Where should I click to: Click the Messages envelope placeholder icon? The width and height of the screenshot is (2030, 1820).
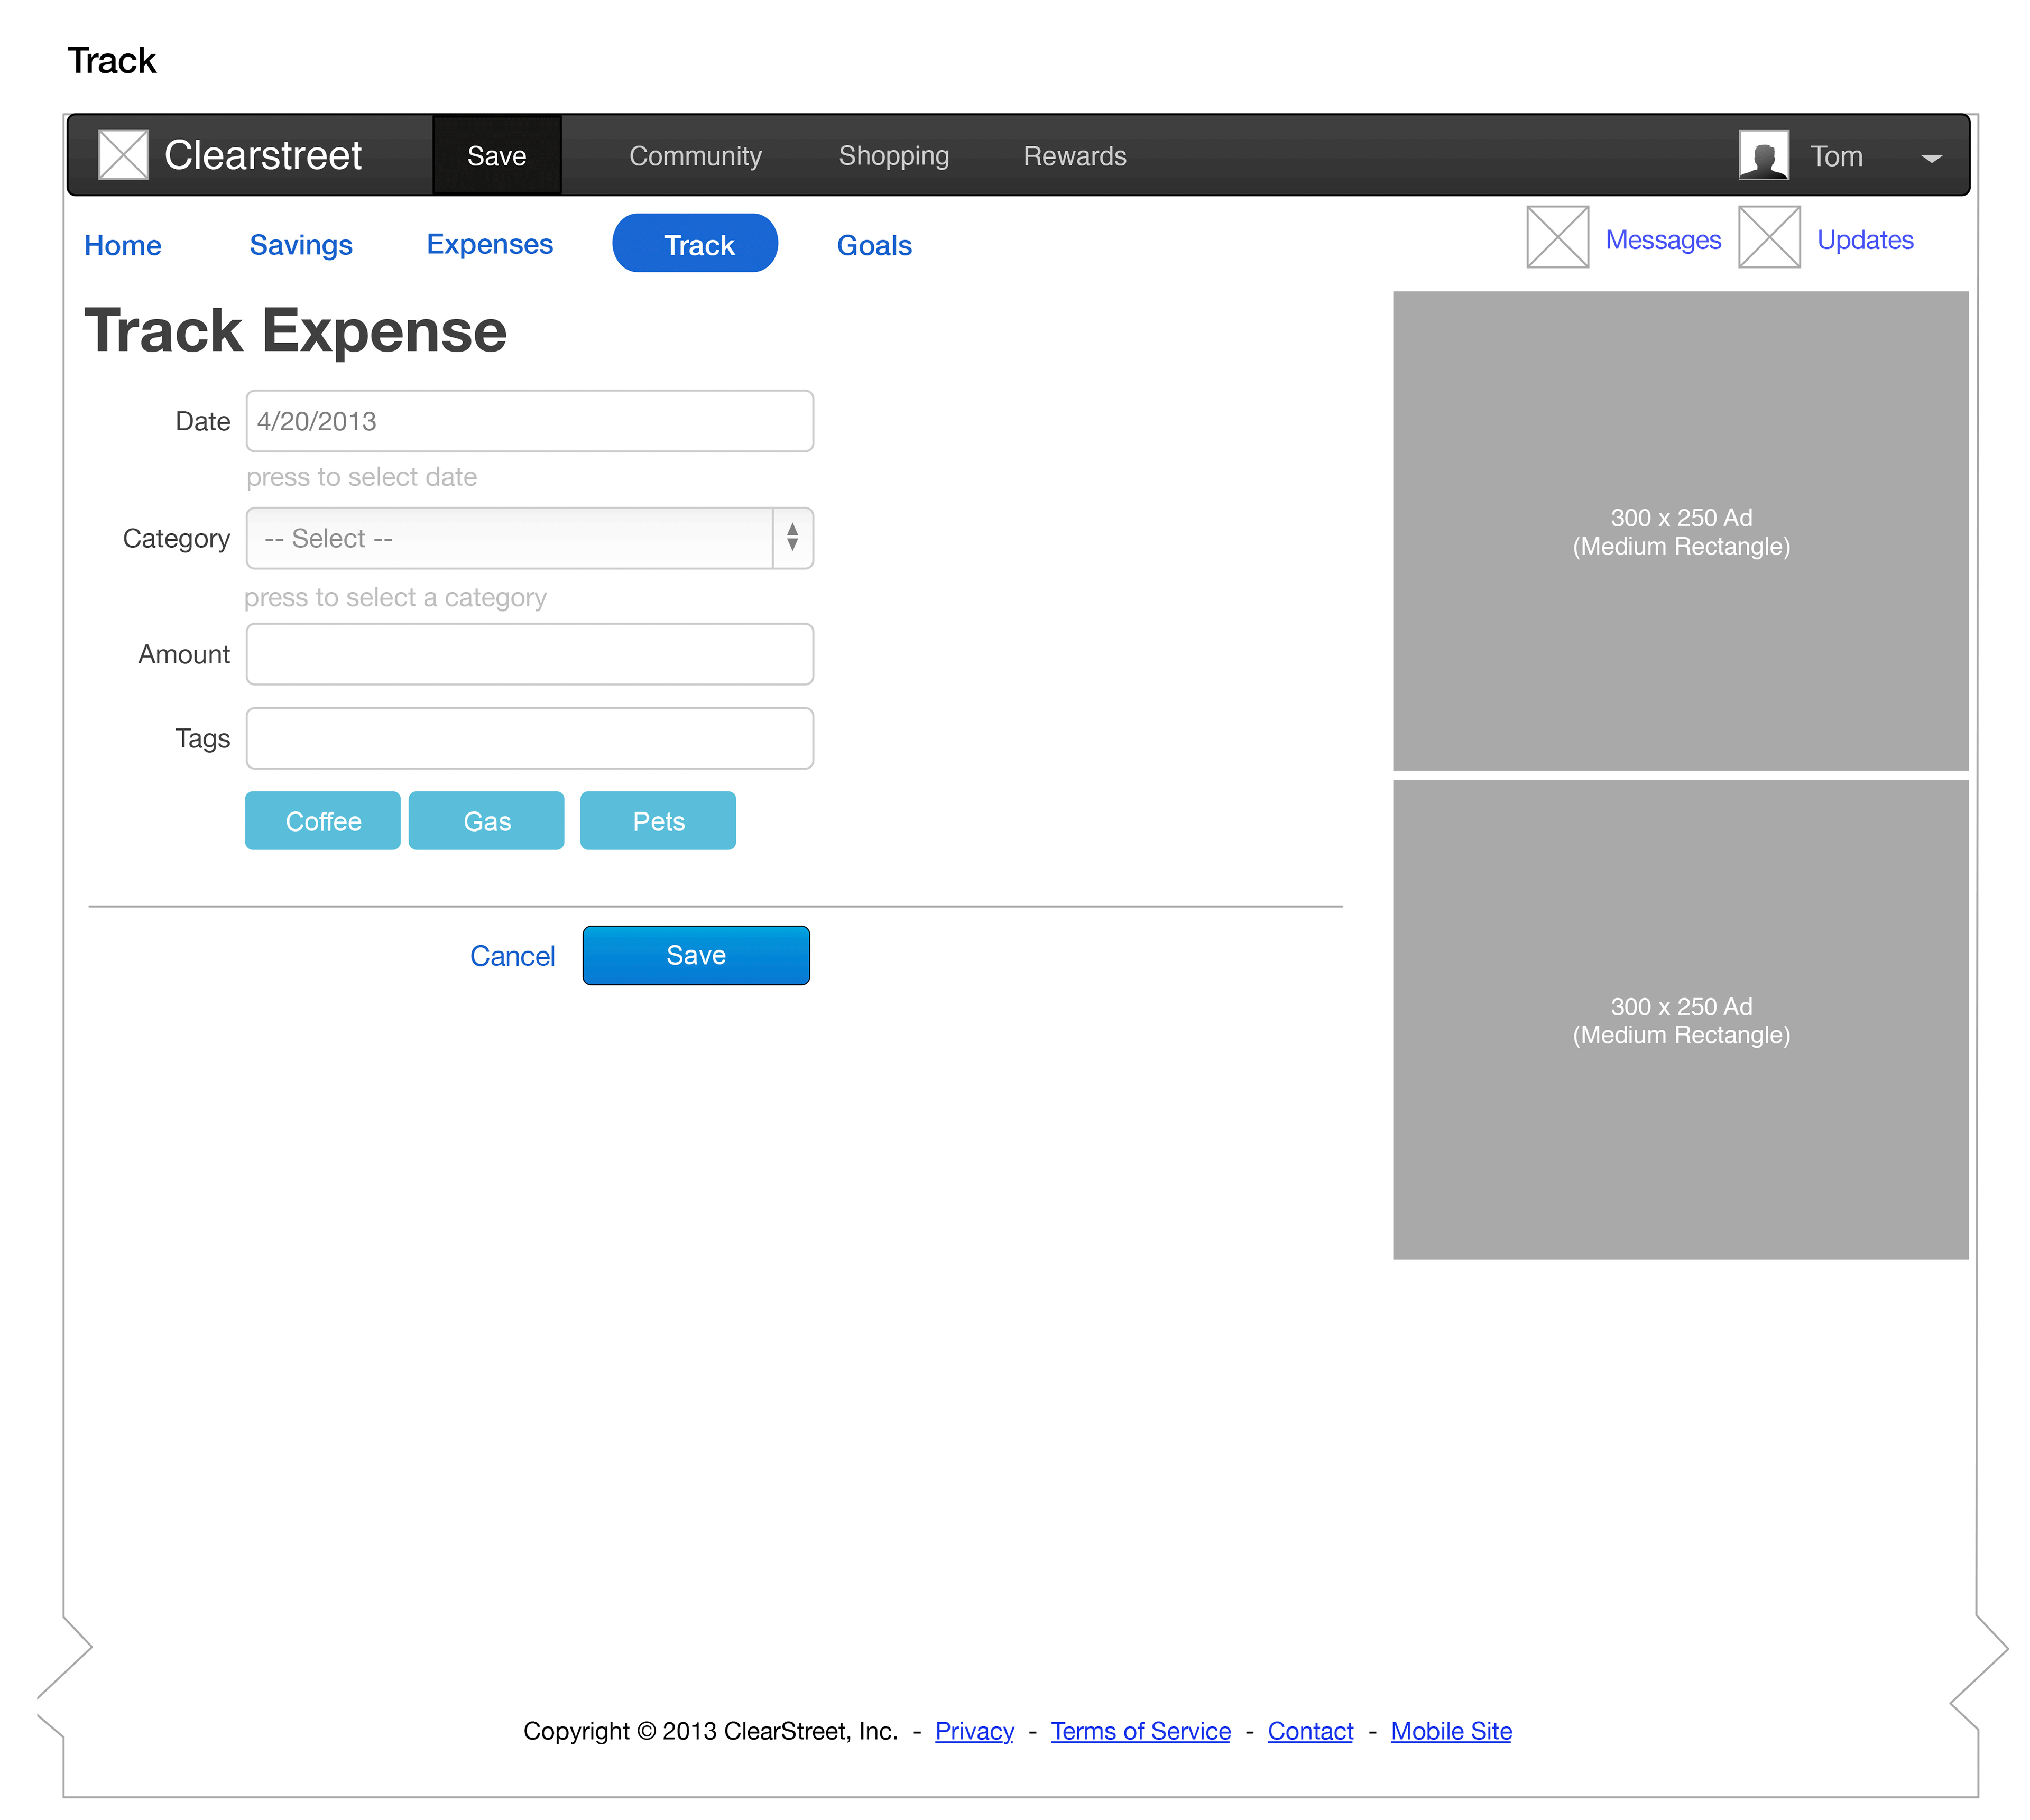1557,237
